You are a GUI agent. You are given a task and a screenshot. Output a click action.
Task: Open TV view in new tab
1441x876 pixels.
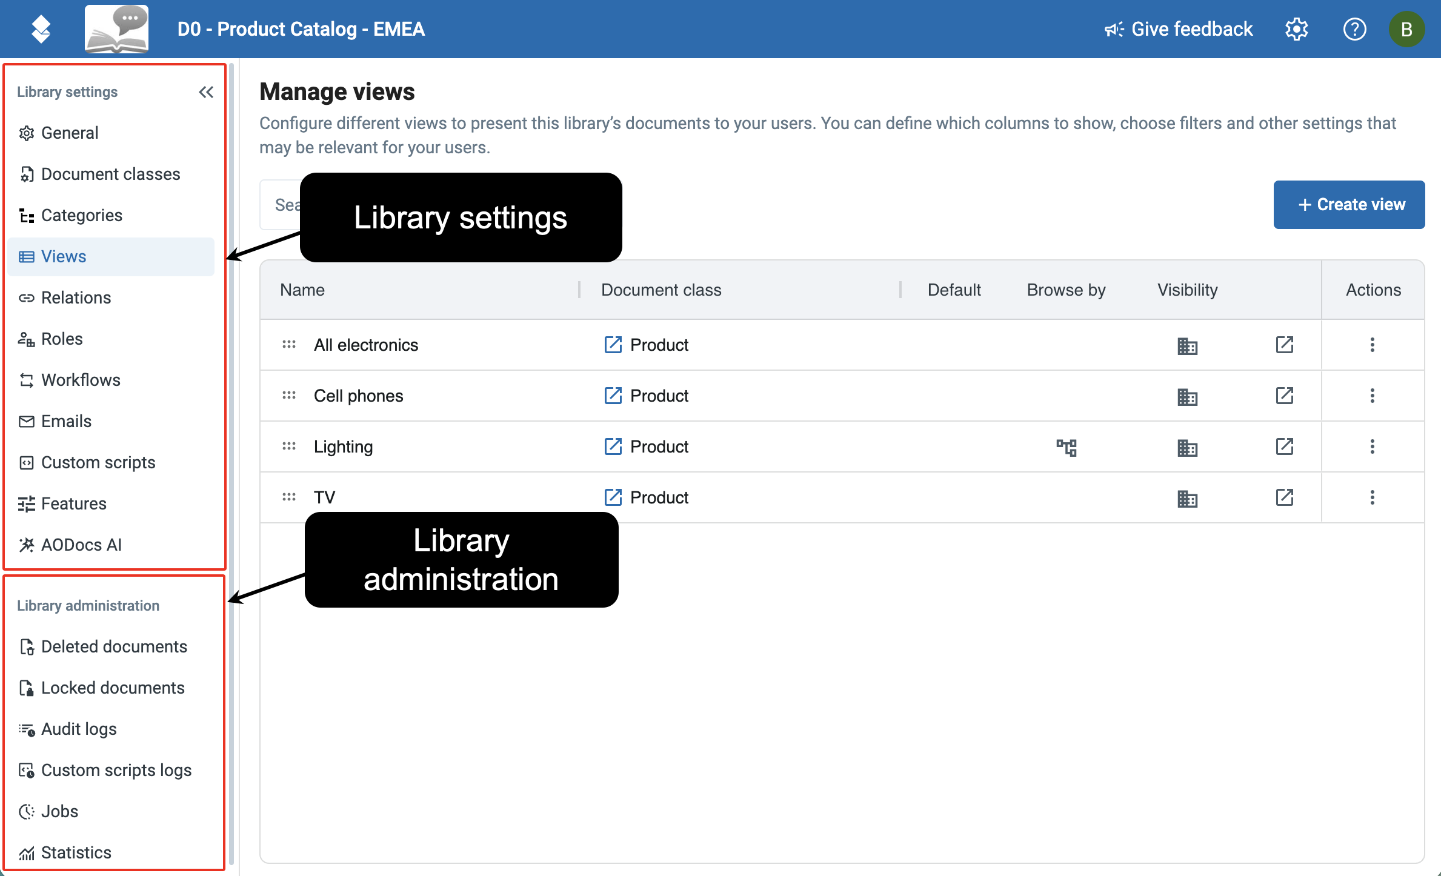[1284, 497]
